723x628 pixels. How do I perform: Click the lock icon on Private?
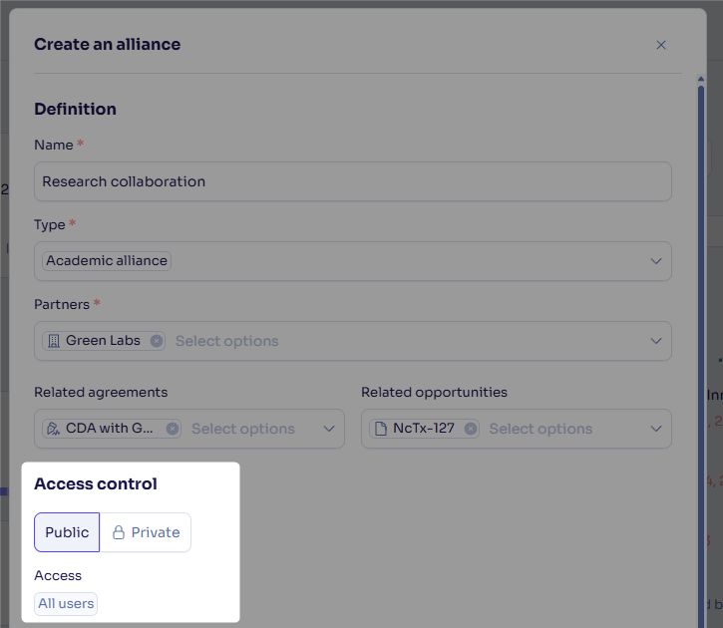click(x=119, y=532)
